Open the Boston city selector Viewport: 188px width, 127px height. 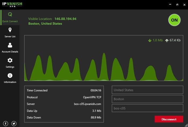point(147,99)
